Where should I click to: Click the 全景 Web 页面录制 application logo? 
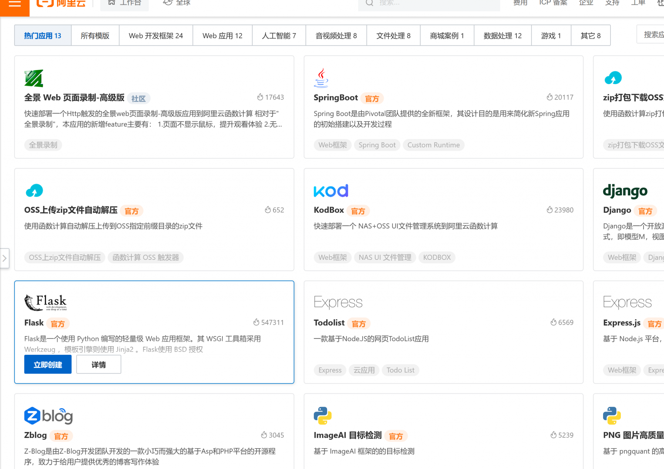coord(33,78)
